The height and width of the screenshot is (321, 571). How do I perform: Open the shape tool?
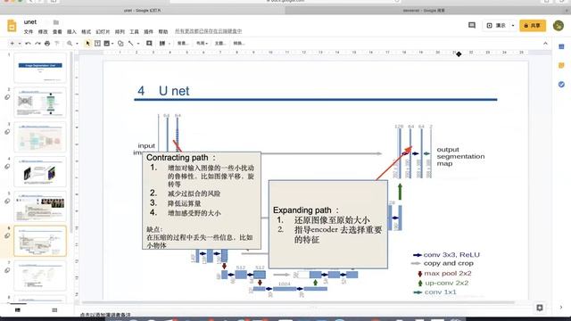120,44
